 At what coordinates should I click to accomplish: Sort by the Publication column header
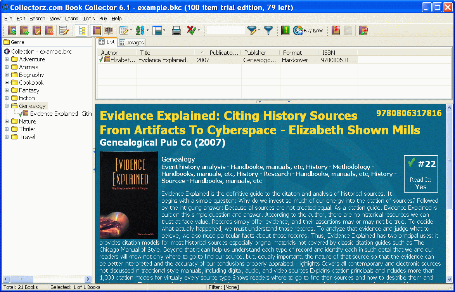[x=218, y=52]
